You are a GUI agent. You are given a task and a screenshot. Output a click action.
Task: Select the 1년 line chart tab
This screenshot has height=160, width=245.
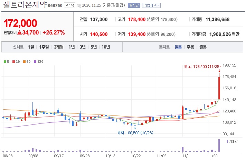(x=72, y=47)
